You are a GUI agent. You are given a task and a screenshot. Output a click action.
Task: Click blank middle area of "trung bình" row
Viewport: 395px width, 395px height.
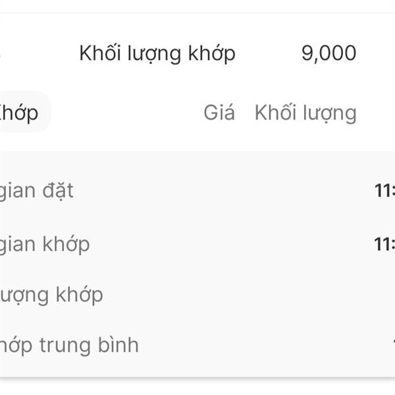(x=263, y=345)
